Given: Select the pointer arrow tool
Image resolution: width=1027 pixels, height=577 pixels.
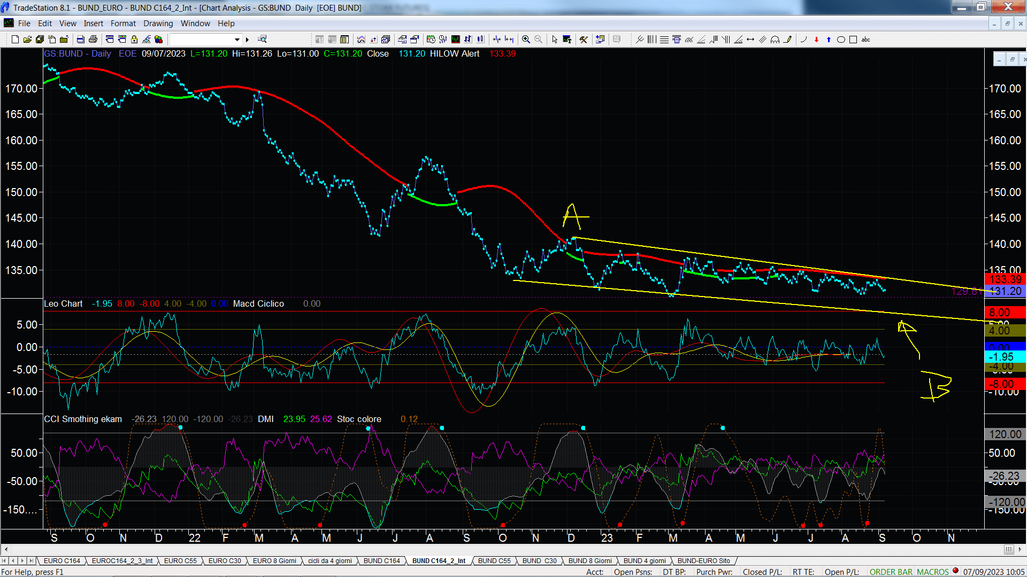Looking at the screenshot, I should pyautogui.click(x=555, y=40).
